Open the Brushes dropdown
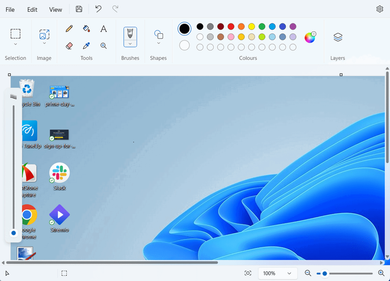 pos(130,43)
